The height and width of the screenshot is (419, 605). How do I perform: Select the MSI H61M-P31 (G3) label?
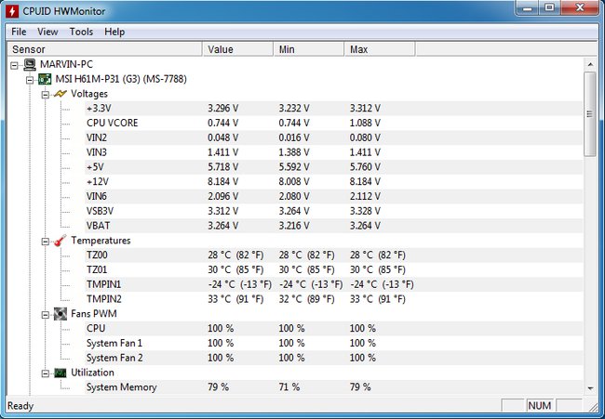pos(121,79)
